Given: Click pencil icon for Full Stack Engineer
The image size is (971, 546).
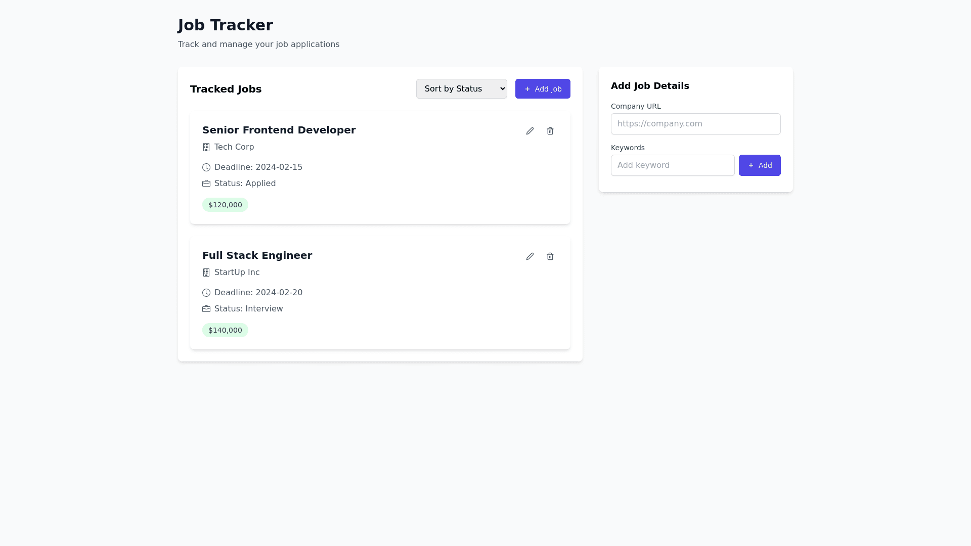Looking at the screenshot, I should click(x=529, y=256).
